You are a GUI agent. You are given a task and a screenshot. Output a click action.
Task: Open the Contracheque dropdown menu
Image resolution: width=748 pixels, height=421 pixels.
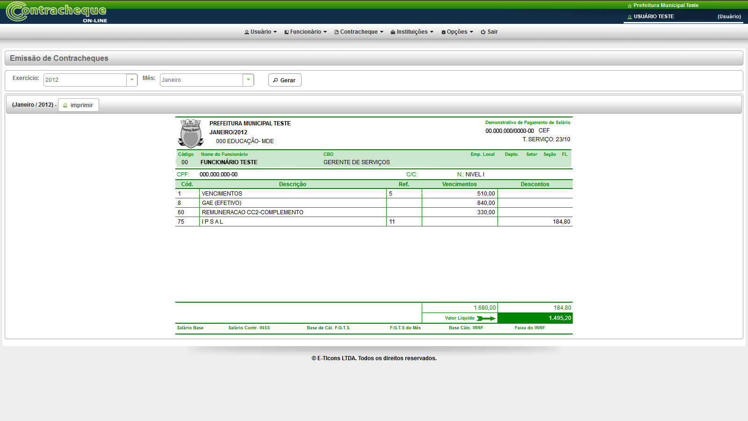coord(359,32)
